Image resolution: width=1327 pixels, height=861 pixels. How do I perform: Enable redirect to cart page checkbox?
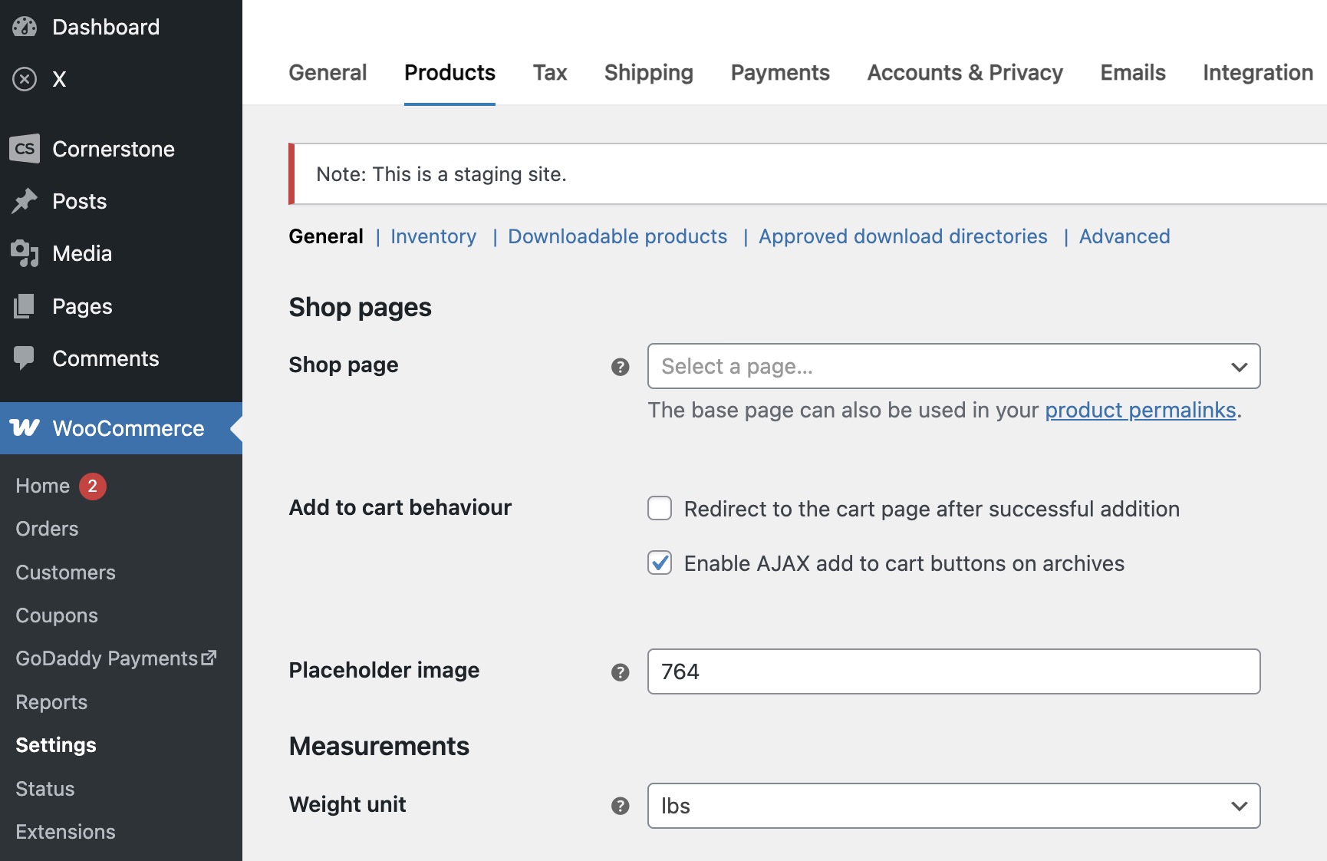pyautogui.click(x=660, y=509)
